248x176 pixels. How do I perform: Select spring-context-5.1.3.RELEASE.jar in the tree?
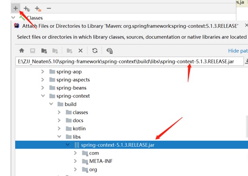point(132,145)
